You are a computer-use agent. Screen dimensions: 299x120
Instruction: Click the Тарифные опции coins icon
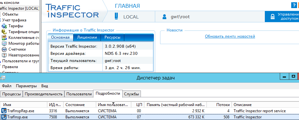click(4, 32)
